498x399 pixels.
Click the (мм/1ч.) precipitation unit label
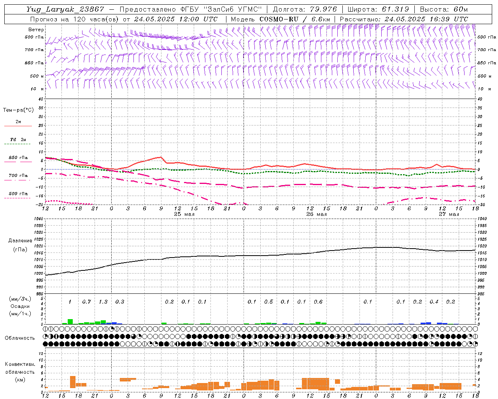coord(20,314)
